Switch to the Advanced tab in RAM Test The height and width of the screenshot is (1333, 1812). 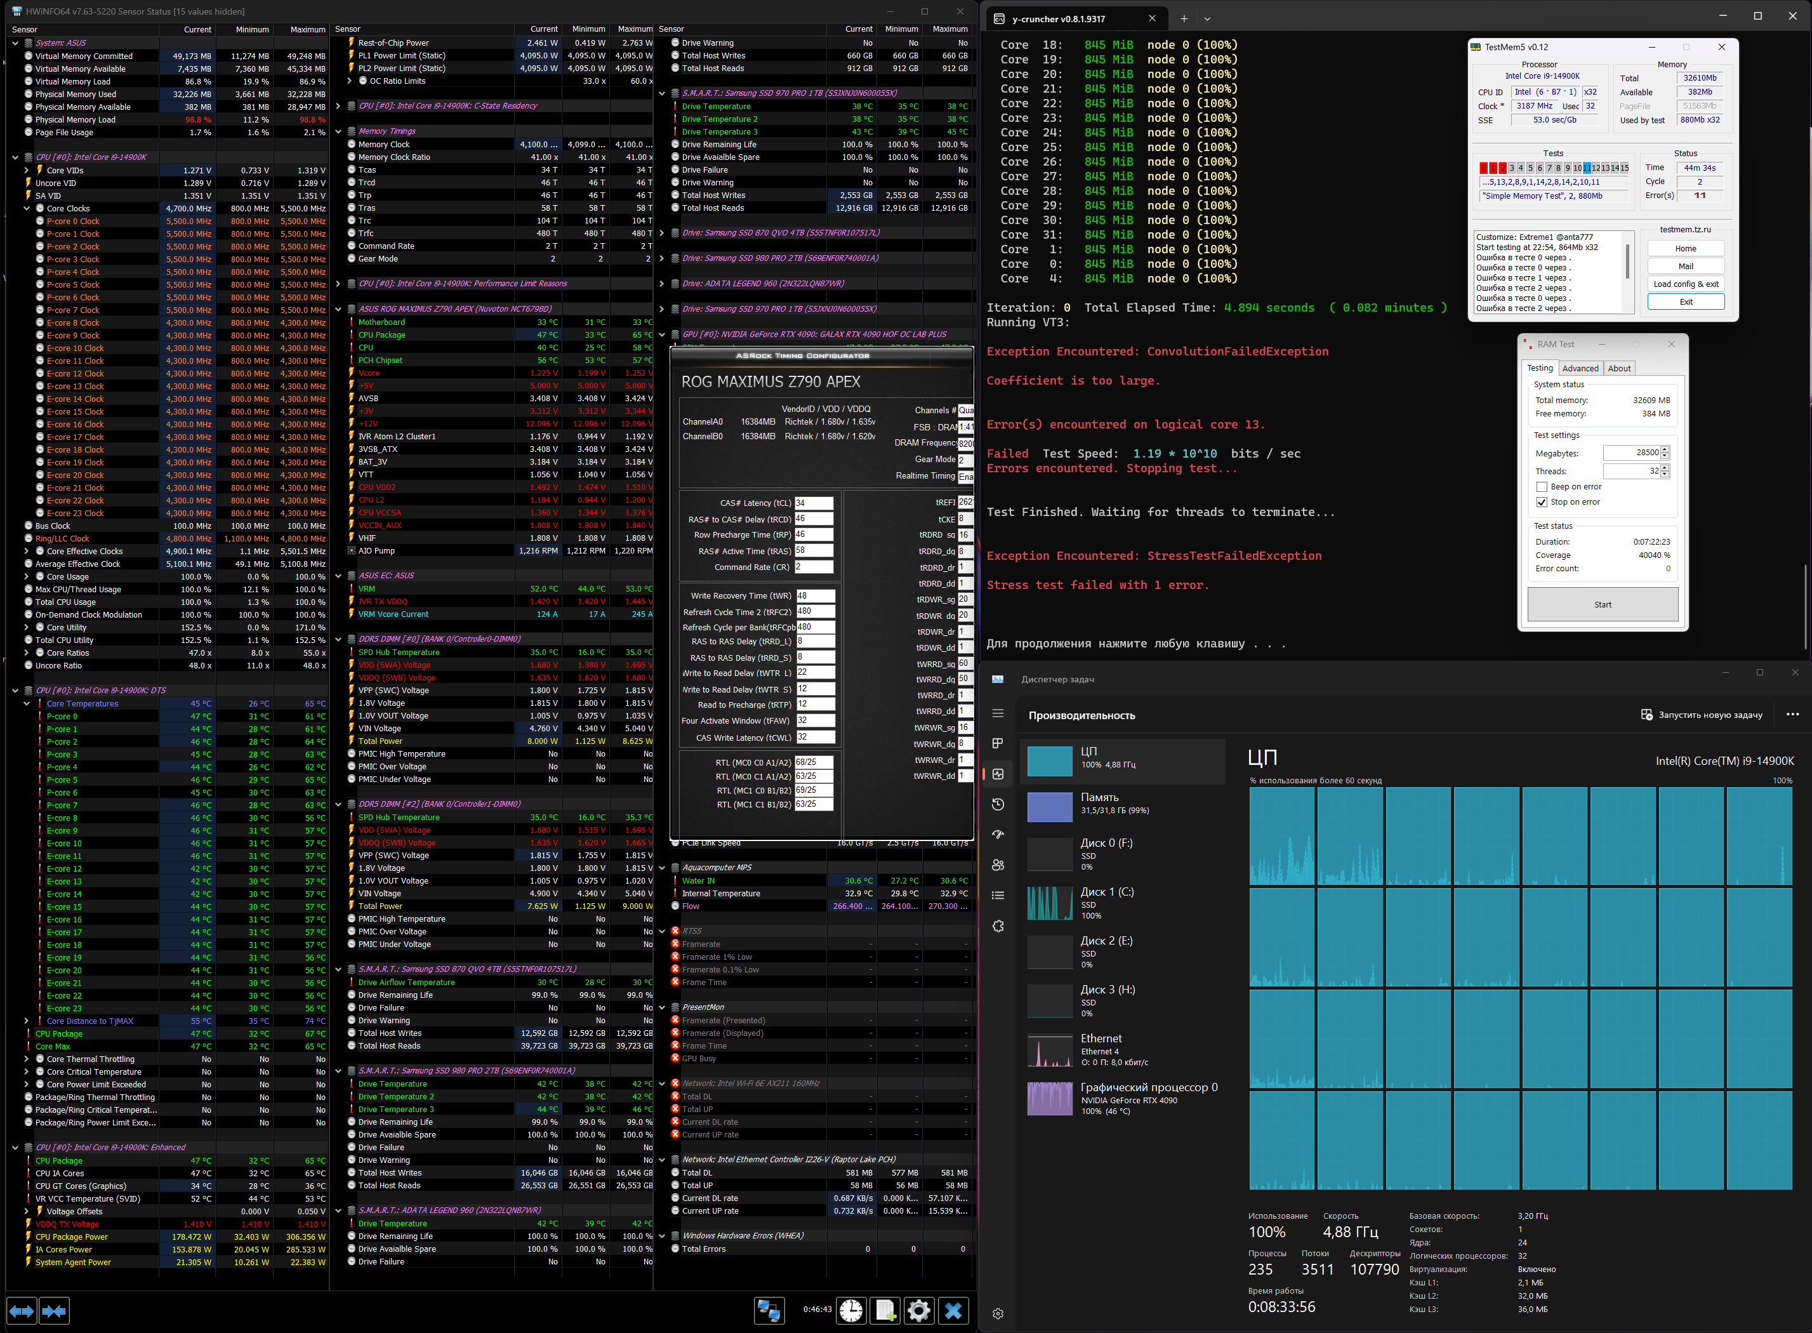(x=1580, y=369)
